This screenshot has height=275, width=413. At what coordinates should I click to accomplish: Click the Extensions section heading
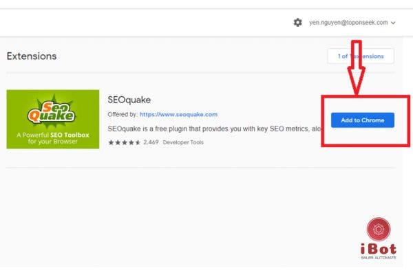(x=32, y=56)
